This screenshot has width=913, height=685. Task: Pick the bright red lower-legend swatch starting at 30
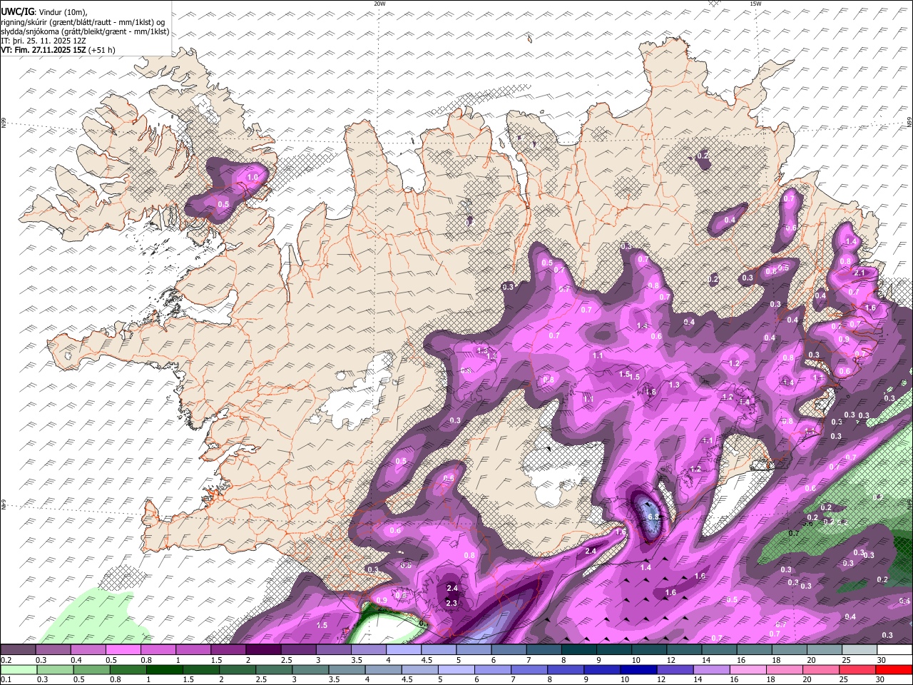[x=894, y=669]
